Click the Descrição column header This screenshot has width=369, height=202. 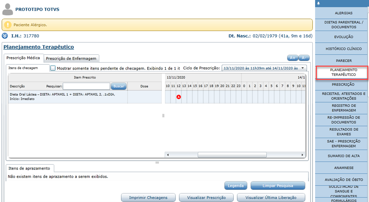[x=17, y=86]
